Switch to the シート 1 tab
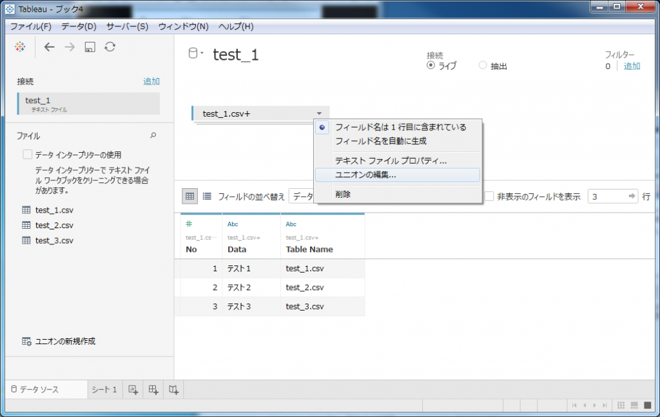 coord(104,389)
